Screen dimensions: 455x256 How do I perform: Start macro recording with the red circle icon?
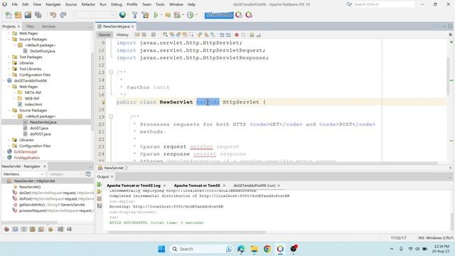click(x=237, y=35)
